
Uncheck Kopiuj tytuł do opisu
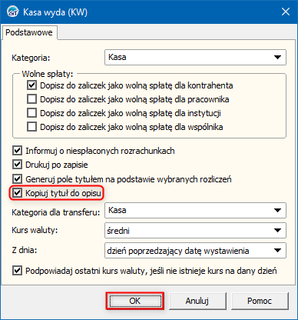(x=17, y=192)
